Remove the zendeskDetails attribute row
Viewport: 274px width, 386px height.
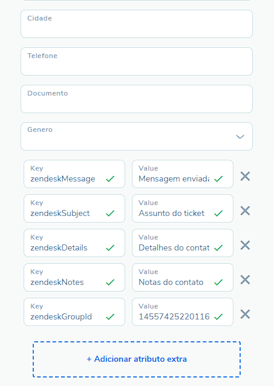point(245,245)
